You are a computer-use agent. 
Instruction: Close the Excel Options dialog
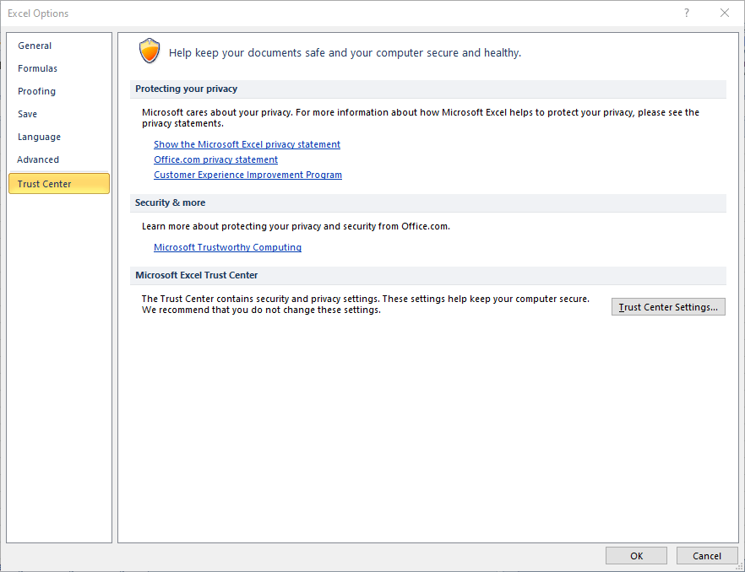point(725,13)
